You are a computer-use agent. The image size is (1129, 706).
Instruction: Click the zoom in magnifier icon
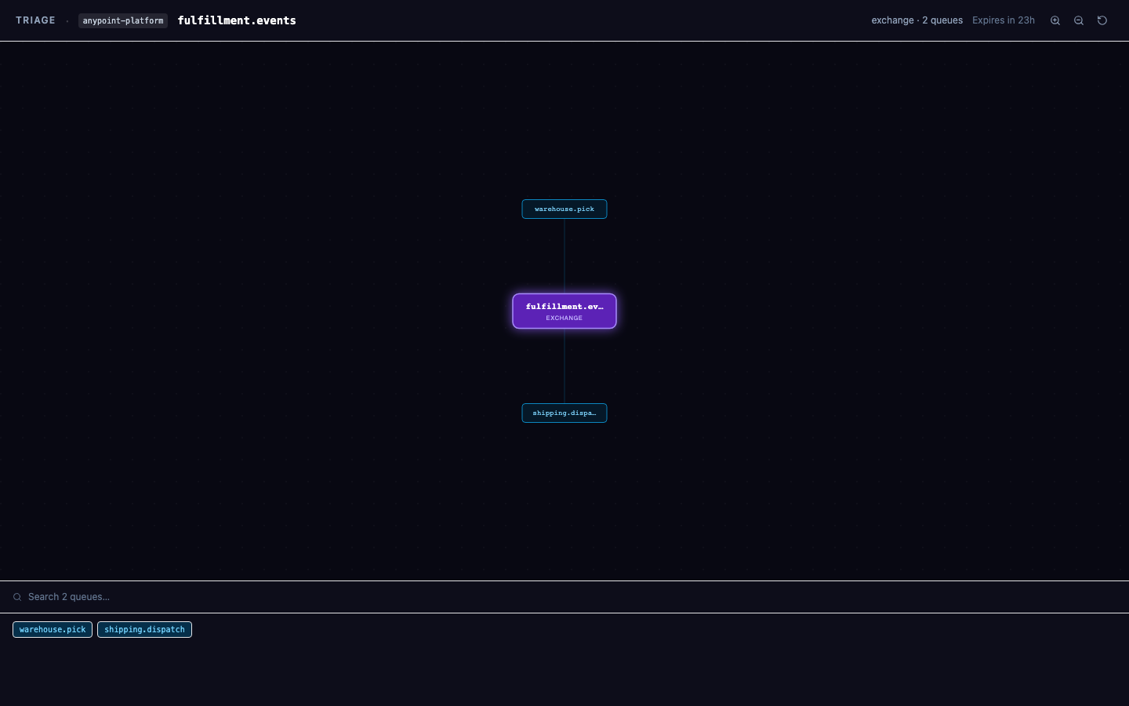pos(1055,20)
